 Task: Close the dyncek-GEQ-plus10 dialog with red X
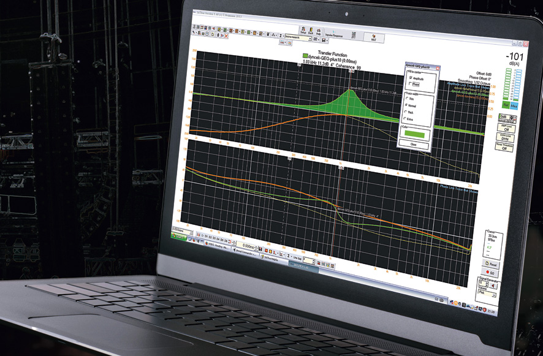438,68
